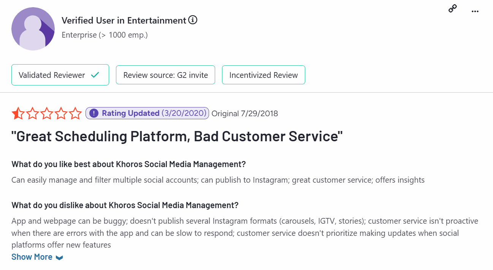Viewport: 493px width, 270px height.
Task: Select the Validated Reviewer badge
Action: [x=60, y=74]
